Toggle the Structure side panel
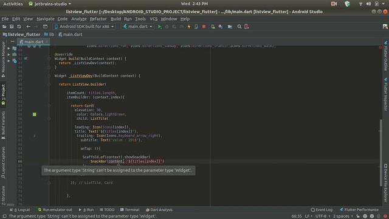The image size is (389, 219). click(3, 195)
